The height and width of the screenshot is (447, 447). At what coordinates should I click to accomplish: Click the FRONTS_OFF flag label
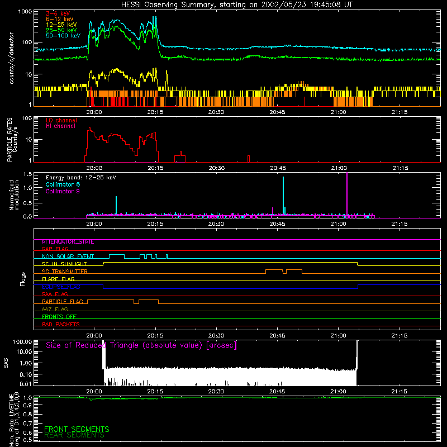coord(59,316)
